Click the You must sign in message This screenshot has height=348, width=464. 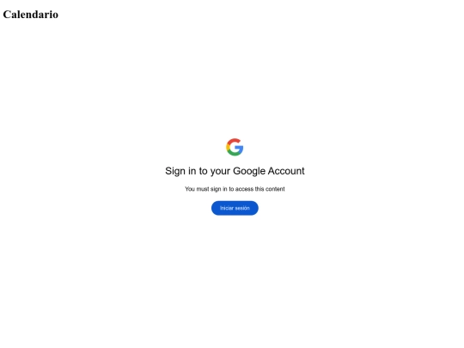(235, 189)
